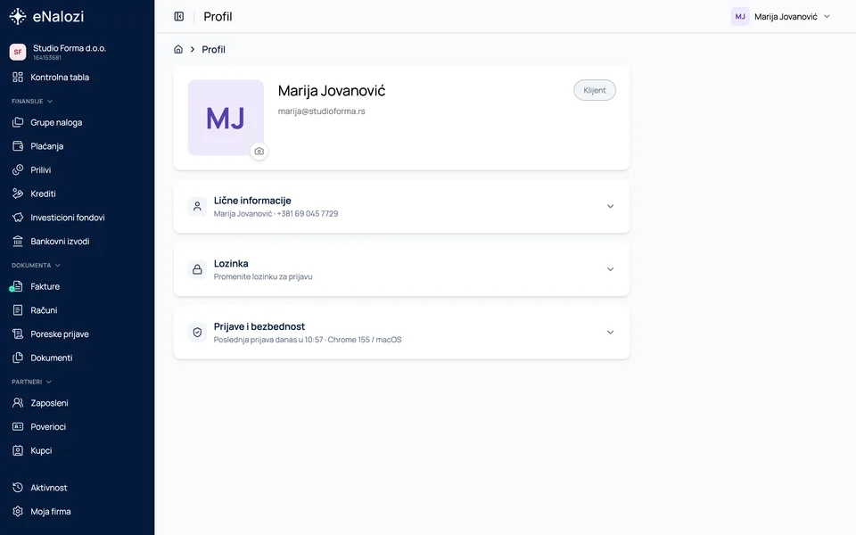Viewport: 856px width, 535px height.
Task: Click the Poreske prijave icon
Action: click(x=18, y=334)
